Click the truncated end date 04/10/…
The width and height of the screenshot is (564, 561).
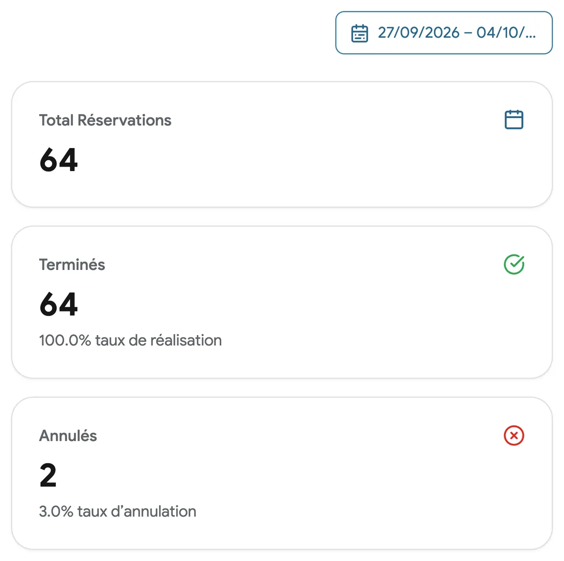[x=506, y=33]
